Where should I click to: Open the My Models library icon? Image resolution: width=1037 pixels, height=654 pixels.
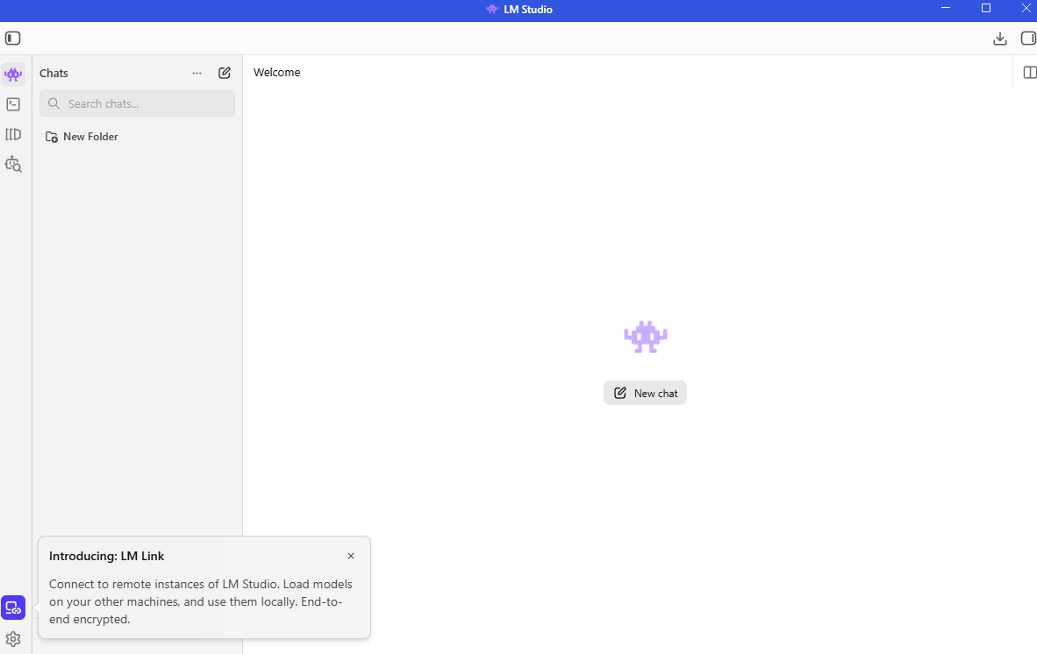13,135
